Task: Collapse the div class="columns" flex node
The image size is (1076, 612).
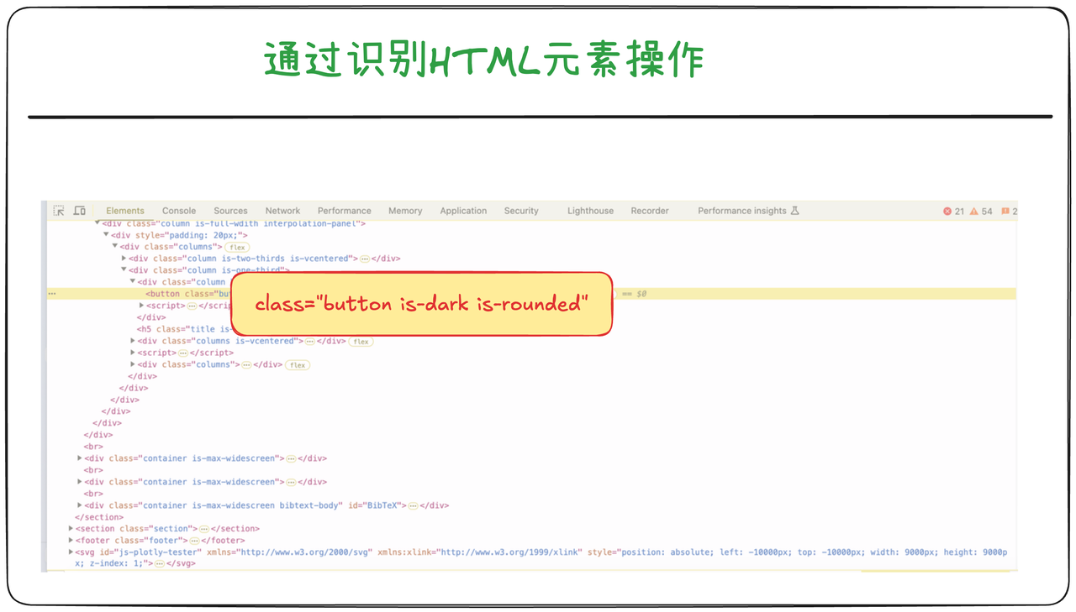Action: point(115,247)
